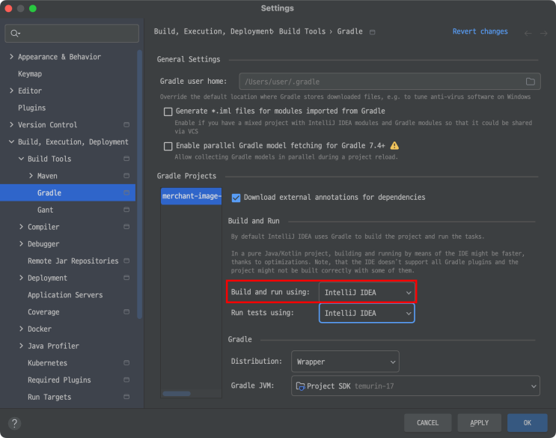
Task: Enable parallel Gradle model fetching checkbox
Action: [x=168, y=146]
